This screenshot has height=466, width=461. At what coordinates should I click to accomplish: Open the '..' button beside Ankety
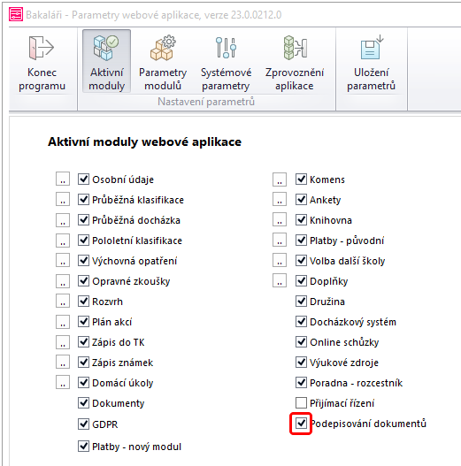280,200
